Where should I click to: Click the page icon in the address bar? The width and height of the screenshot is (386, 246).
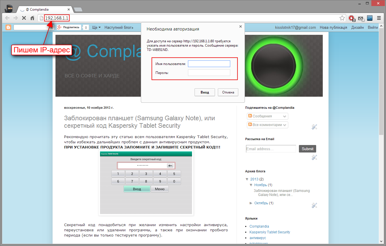[41, 18]
